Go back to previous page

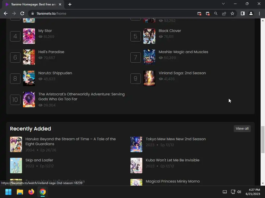6,13
